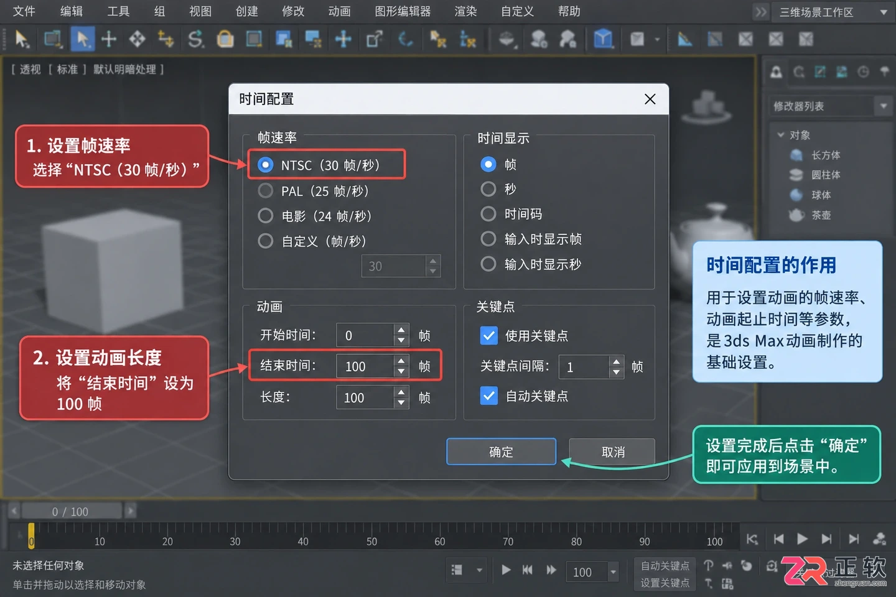Viewport: 896px width, 597px height.
Task: Uncheck the 自动关键点 checkbox in the dialog
Action: point(489,396)
